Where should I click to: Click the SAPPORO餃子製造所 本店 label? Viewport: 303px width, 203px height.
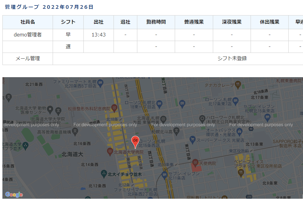pos(287,144)
